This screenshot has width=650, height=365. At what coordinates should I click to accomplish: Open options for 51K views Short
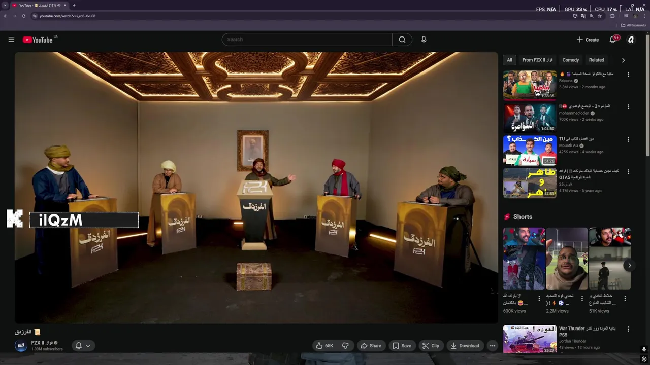click(625, 299)
